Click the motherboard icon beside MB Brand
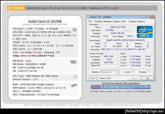Screen dimensions: 165x114 [73, 62]
